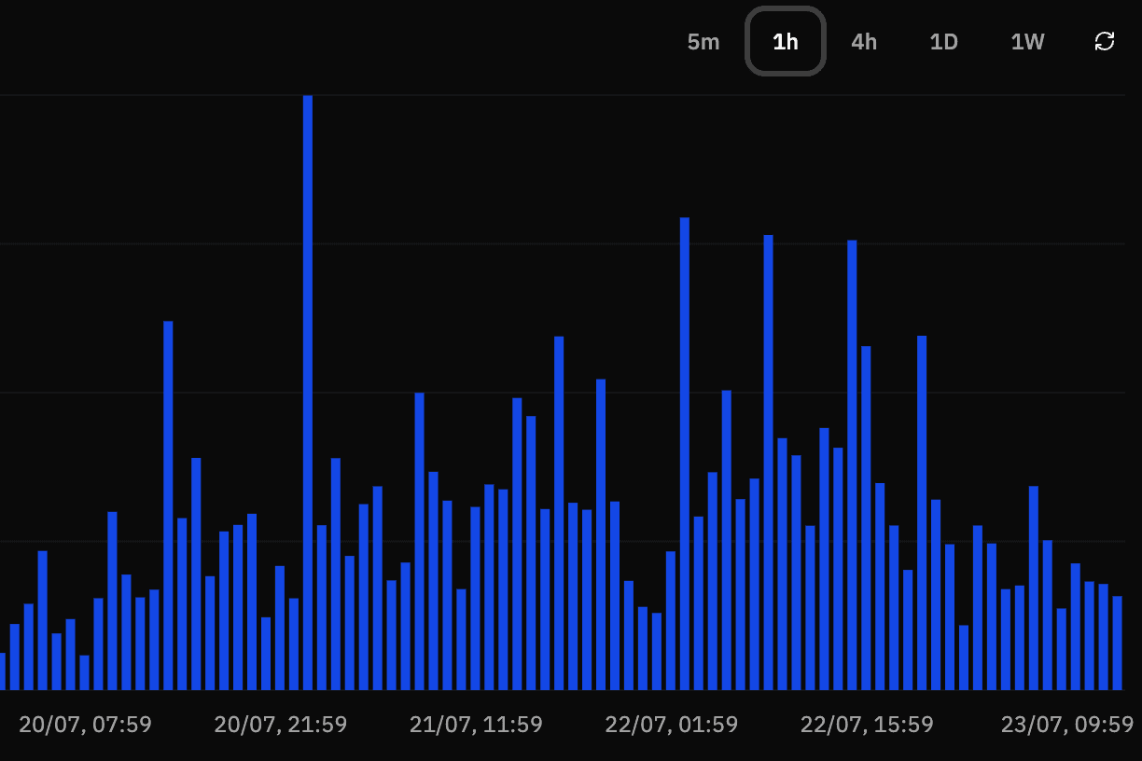The image size is (1142, 761).
Task: Set the timeframe to 1D
Action: pyautogui.click(x=944, y=42)
